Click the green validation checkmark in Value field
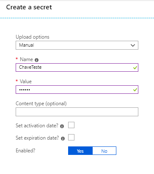 tap(135, 90)
